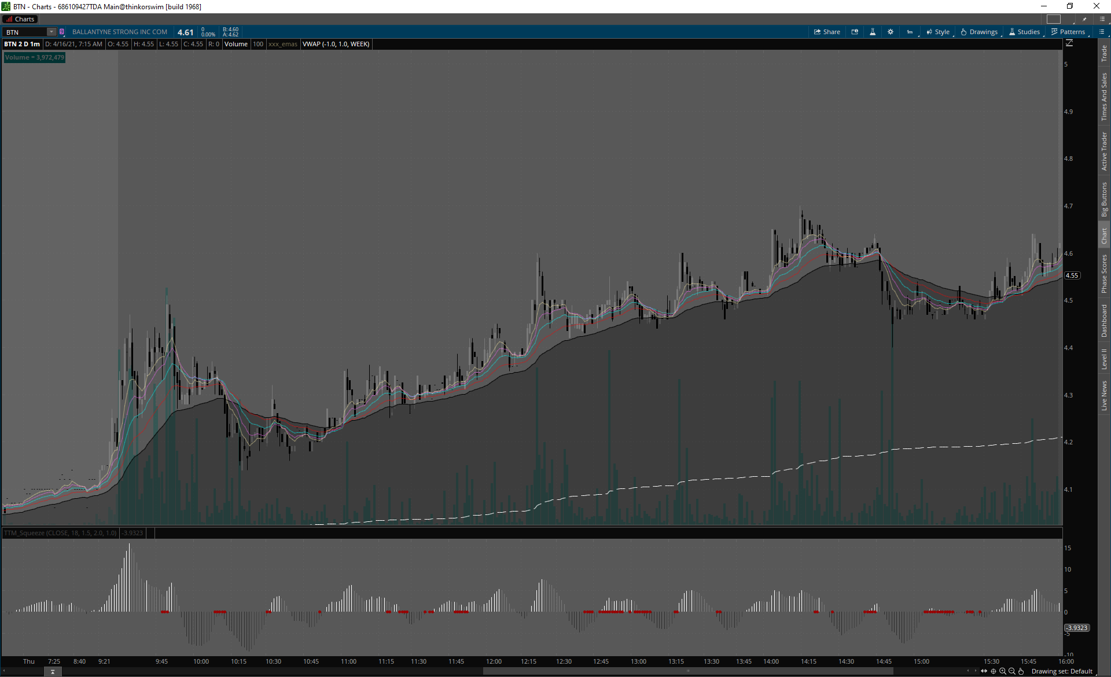Image resolution: width=1111 pixels, height=677 pixels.
Task: Click the pointer hand drawing tool icon
Action: point(1021,671)
